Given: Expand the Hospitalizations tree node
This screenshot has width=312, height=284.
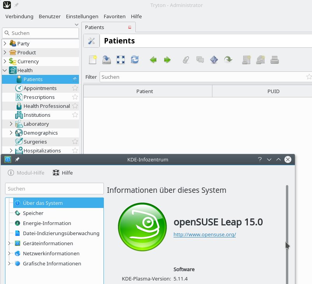Looking at the screenshot, I should click(11, 151).
